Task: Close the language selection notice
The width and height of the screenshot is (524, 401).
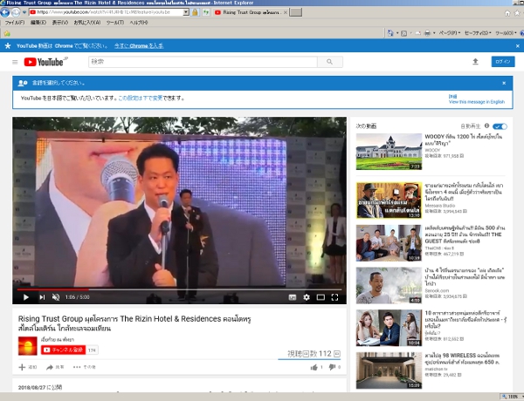Action: click(504, 83)
